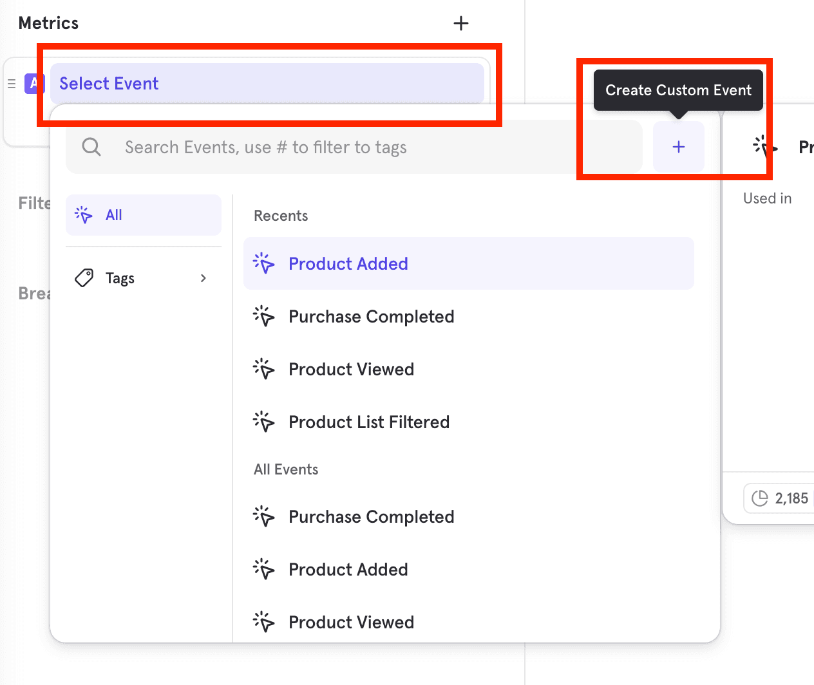Choose Purchase Completed under Recents
Image resolution: width=814 pixels, height=685 pixels.
371,317
